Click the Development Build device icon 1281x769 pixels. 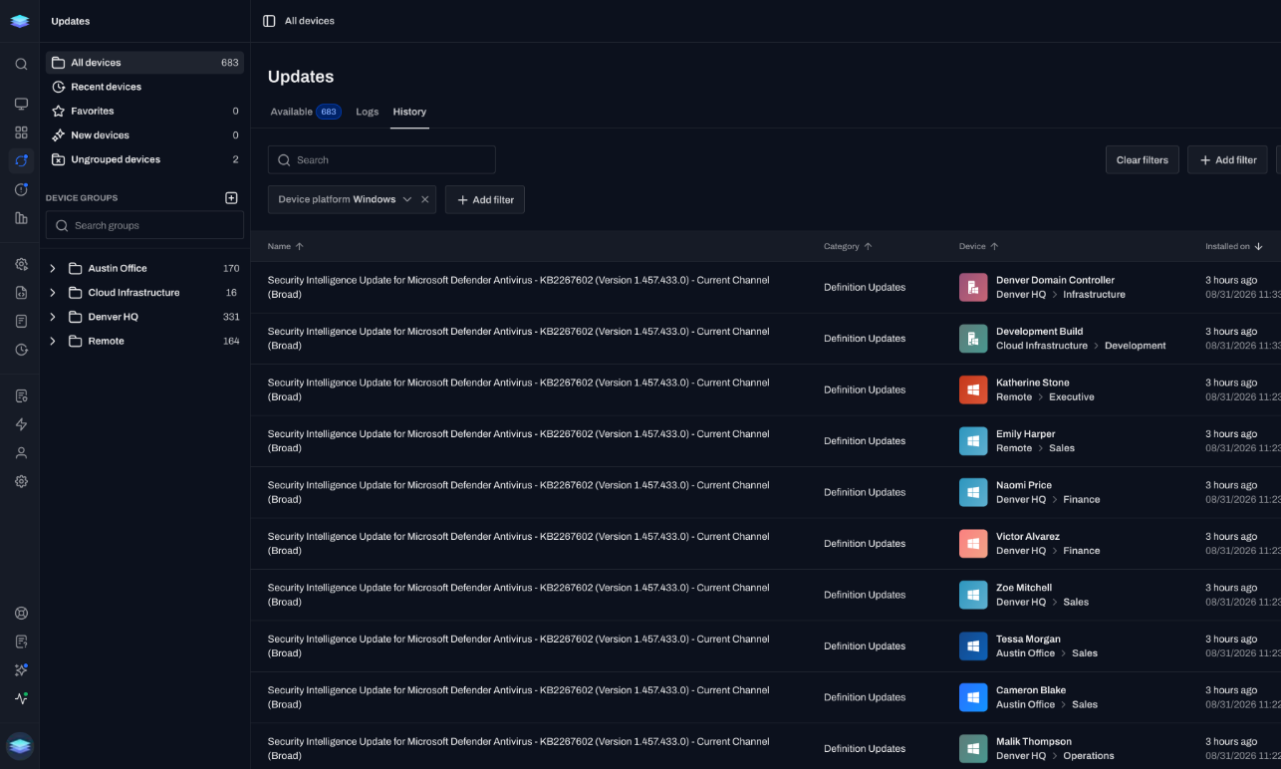click(x=973, y=339)
